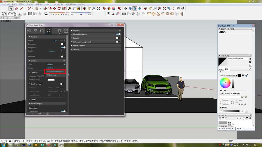This screenshot has height=147, width=262.
Task: Open V-Ray Lights bulb tab
Action: click(x=36, y=31)
